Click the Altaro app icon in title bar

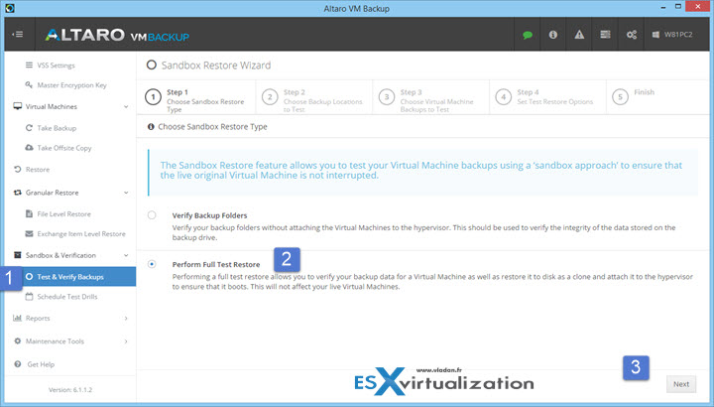click(x=10, y=8)
